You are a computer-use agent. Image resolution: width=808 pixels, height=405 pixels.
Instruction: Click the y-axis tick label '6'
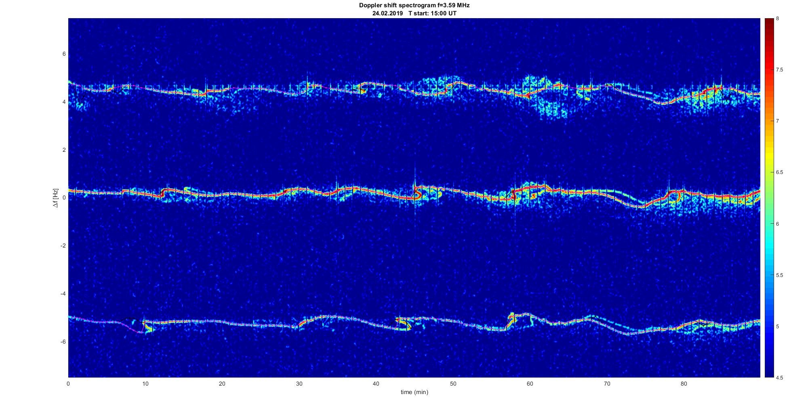pyautogui.click(x=63, y=54)
